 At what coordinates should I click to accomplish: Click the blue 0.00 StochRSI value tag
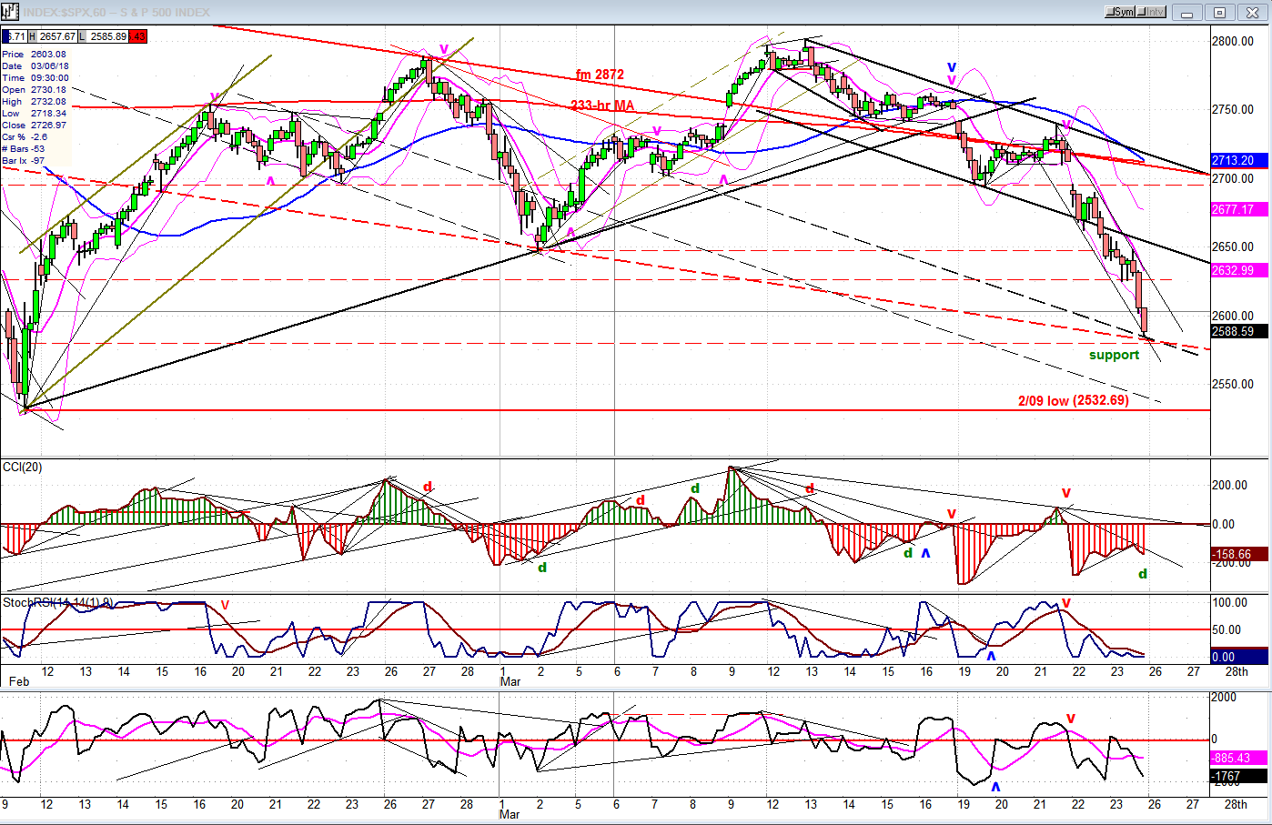[x=1238, y=657]
